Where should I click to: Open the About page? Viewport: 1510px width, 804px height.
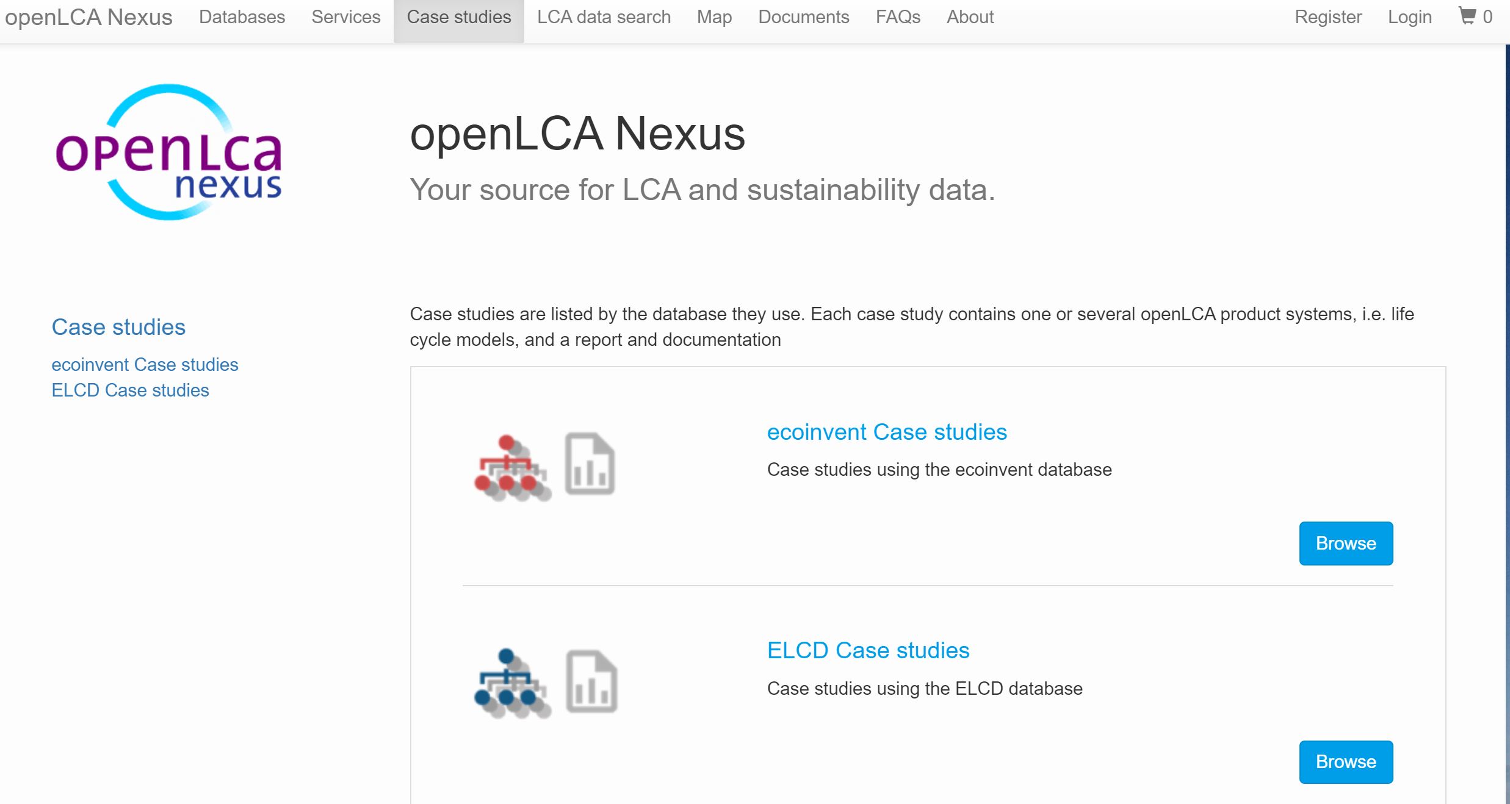(970, 17)
